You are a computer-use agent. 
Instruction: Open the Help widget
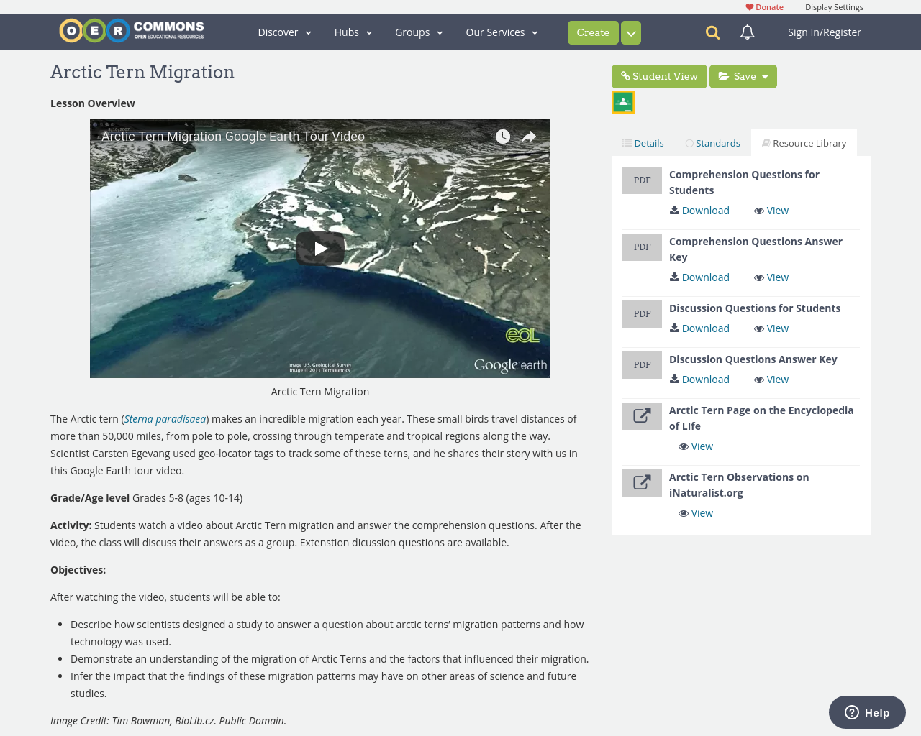coord(866,712)
